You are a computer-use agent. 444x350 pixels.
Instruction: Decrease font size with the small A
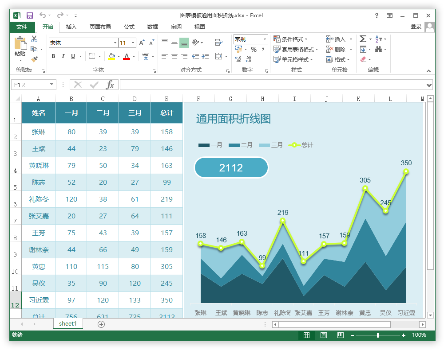[x=151, y=43]
